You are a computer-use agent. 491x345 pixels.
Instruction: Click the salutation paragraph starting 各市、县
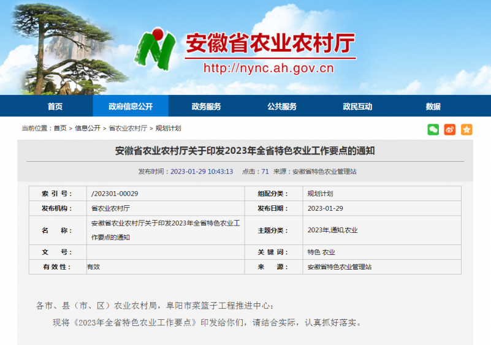pyautogui.click(x=155, y=306)
